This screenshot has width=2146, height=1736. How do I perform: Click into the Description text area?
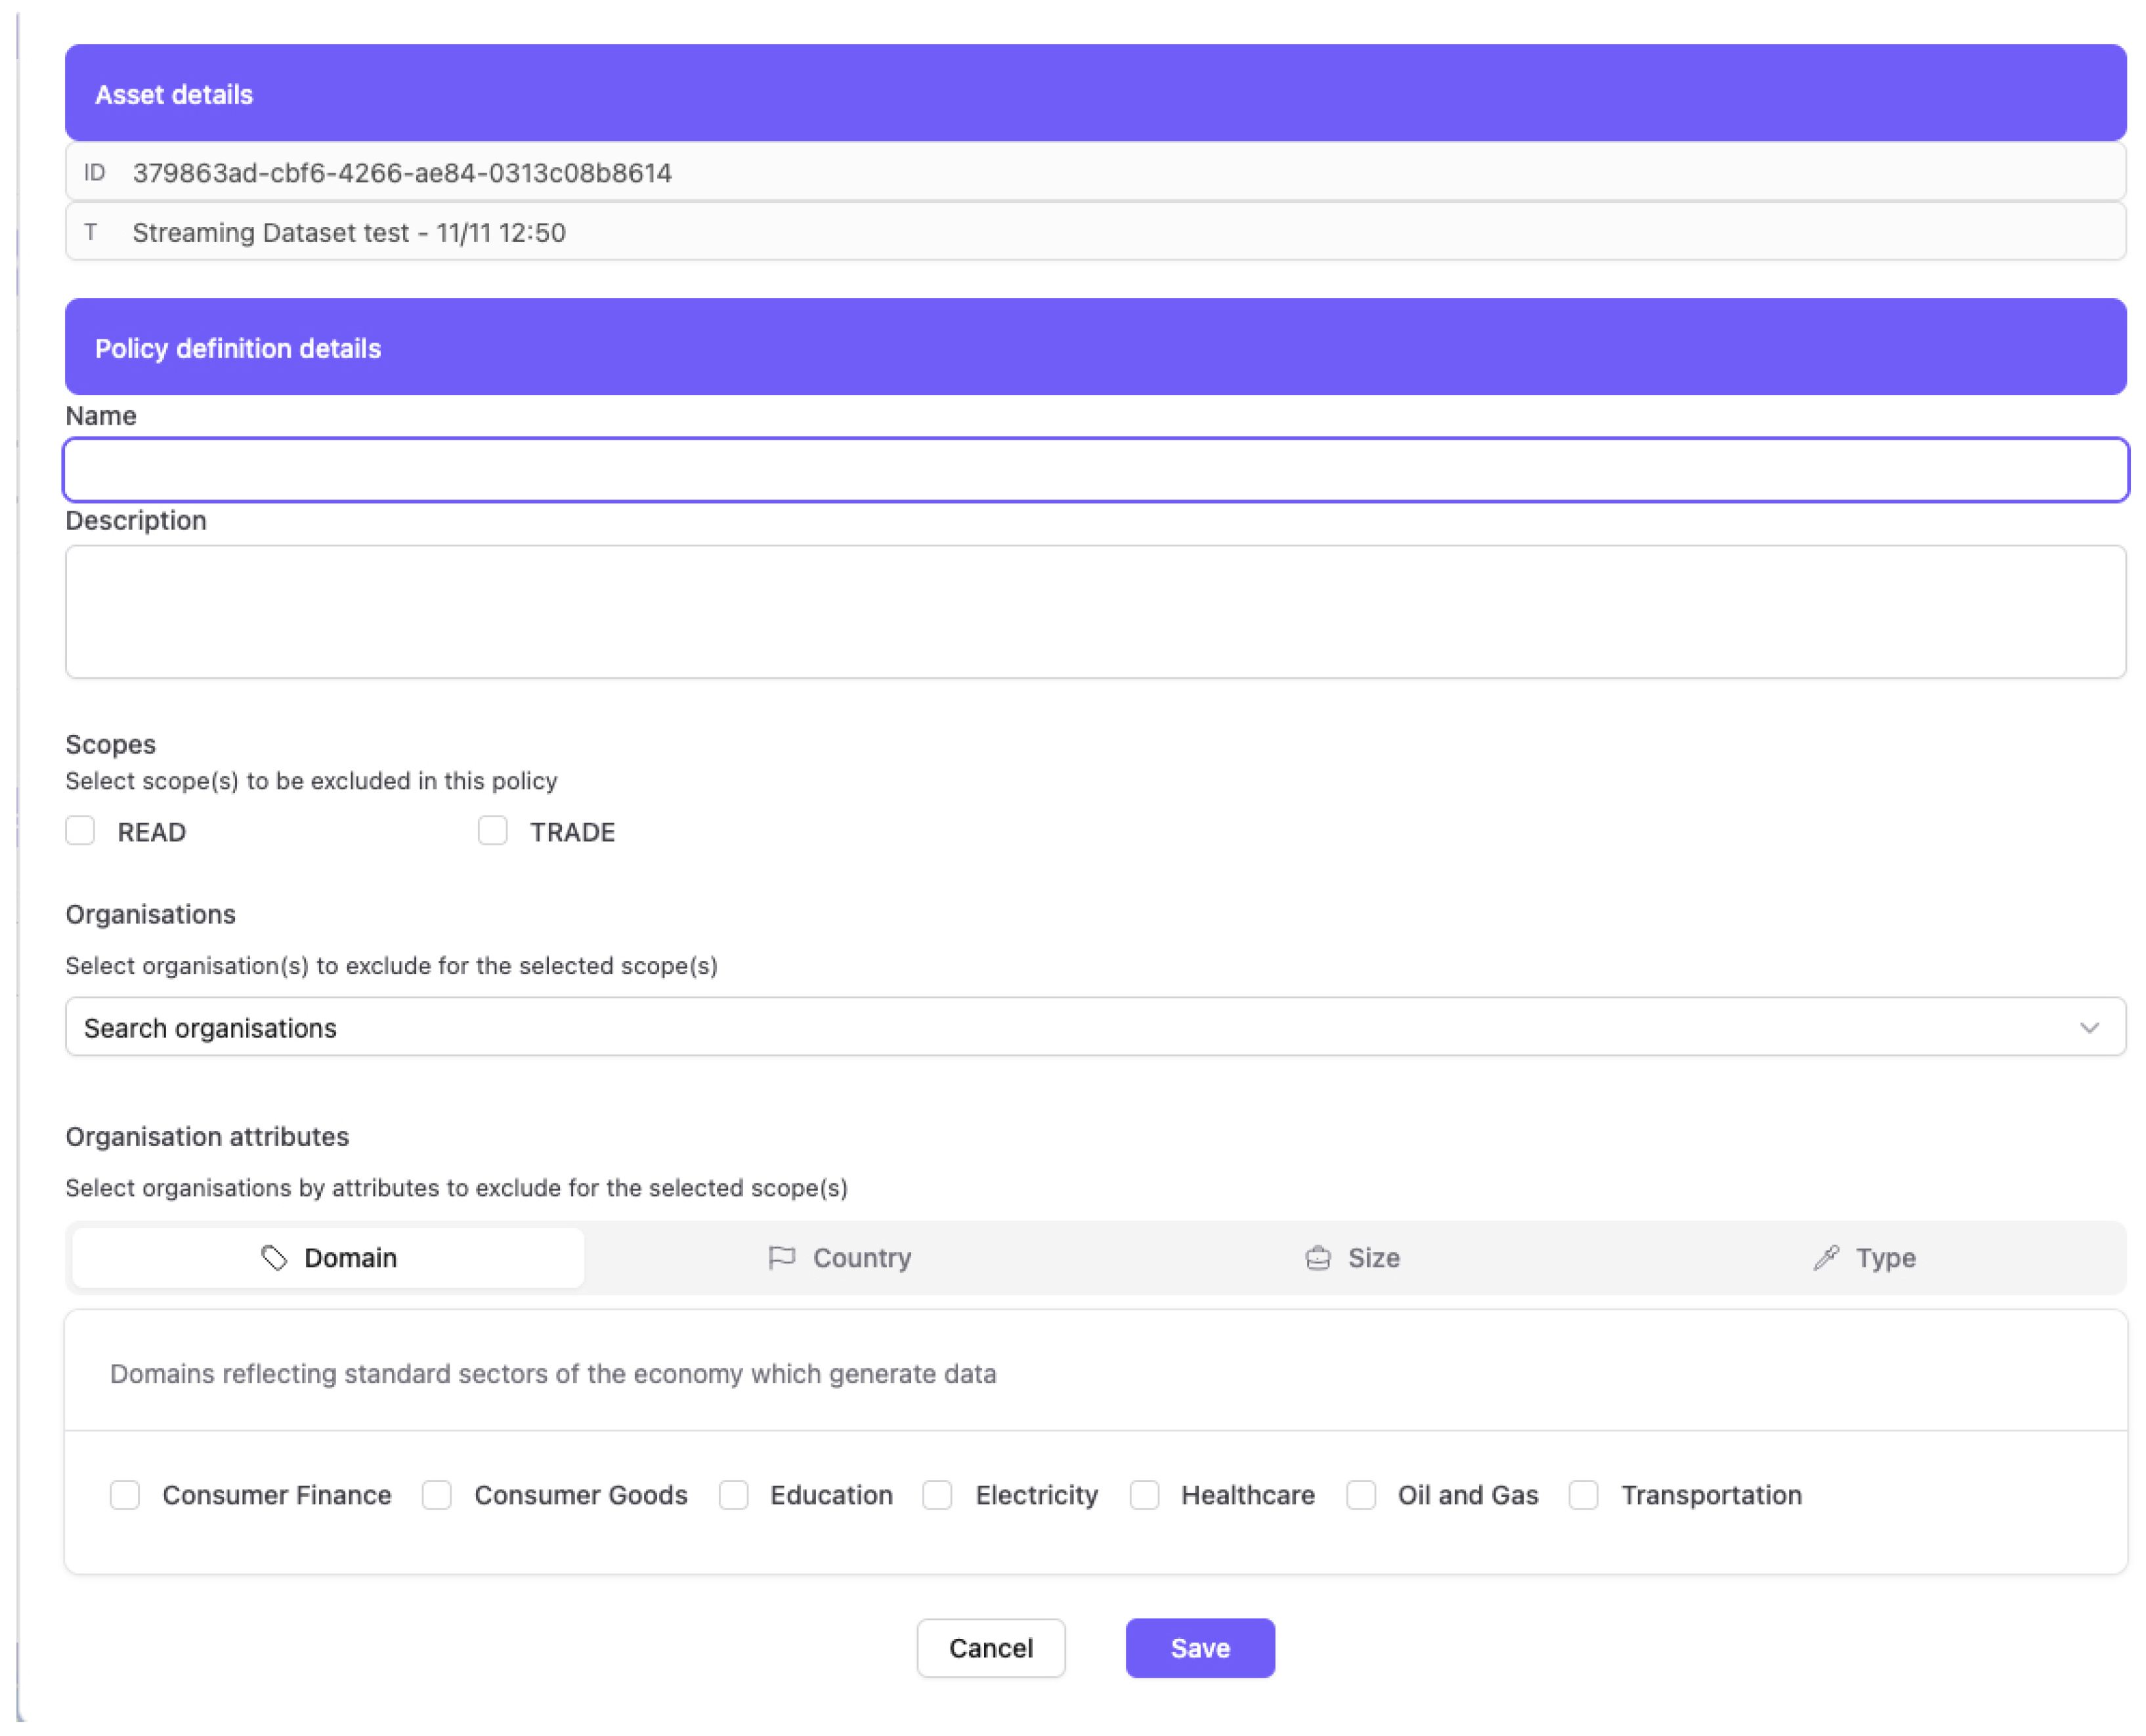pyautogui.click(x=1095, y=612)
